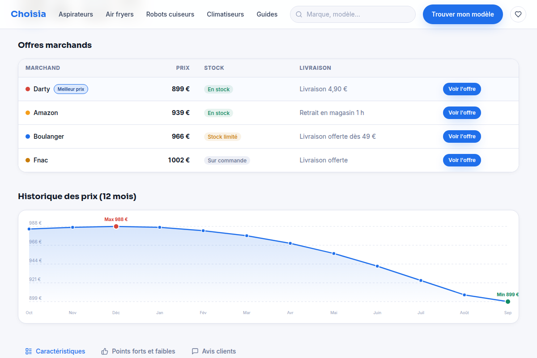The height and width of the screenshot is (358, 537).
Task: Click Retrait en magasin 1 h text
Action: coord(332,113)
